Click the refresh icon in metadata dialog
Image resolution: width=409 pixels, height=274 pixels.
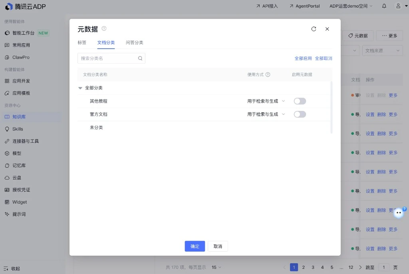point(314,29)
